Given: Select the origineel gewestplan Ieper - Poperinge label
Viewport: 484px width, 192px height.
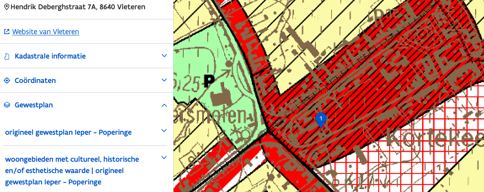Looking at the screenshot, I should (x=68, y=132).
